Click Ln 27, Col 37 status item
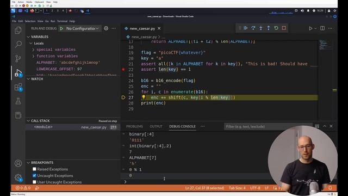348x196 pixels. [x=204, y=188]
